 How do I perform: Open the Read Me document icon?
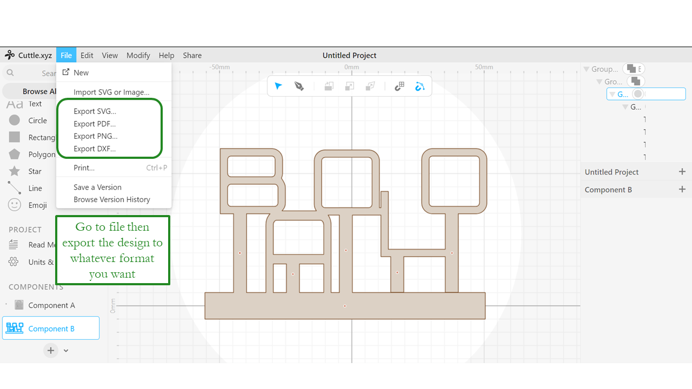click(x=14, y=245)
